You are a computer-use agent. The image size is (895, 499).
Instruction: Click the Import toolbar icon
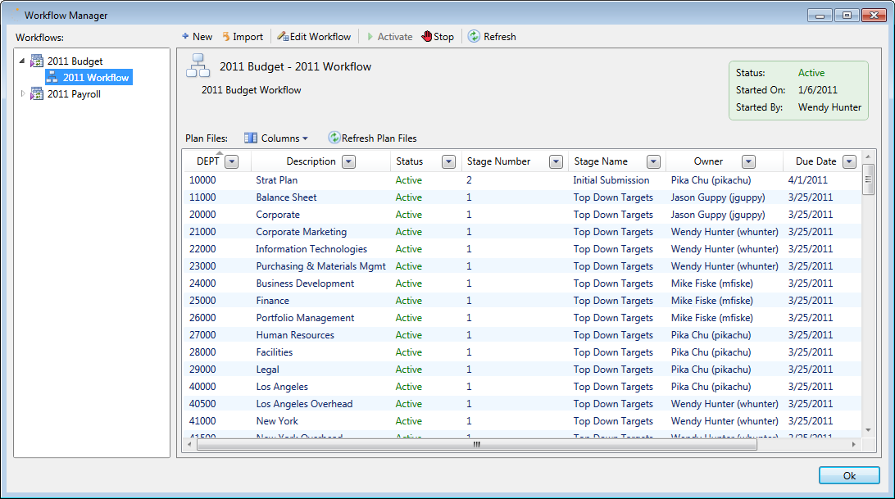point(226,37)
